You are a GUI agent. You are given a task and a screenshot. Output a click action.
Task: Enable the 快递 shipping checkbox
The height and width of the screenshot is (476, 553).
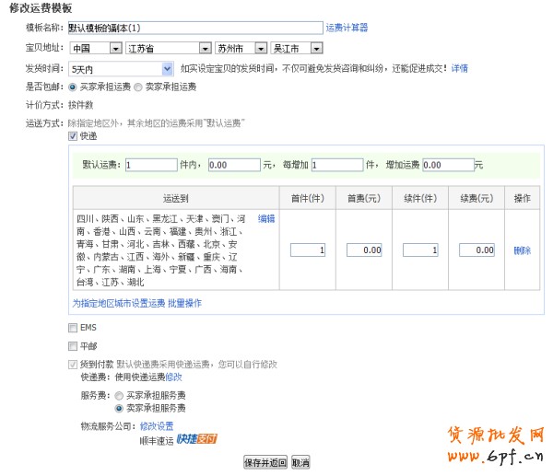tap(74, 136)
